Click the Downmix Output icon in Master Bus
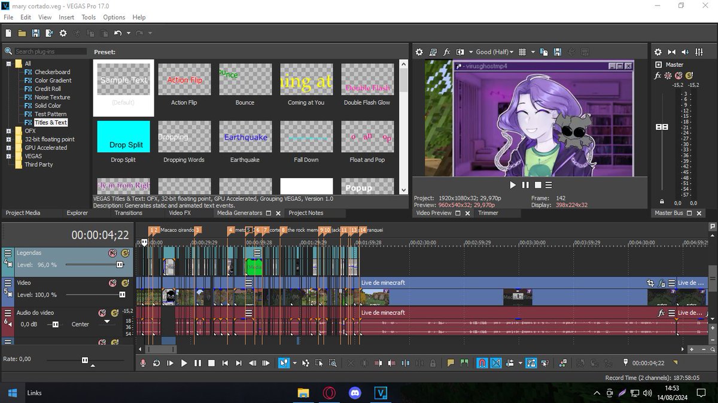 (x=672, y=52)
